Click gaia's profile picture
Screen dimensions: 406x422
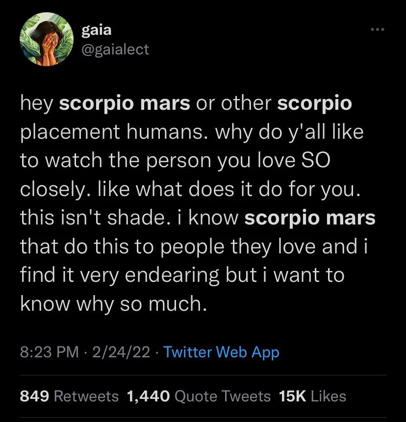(46, 39)
